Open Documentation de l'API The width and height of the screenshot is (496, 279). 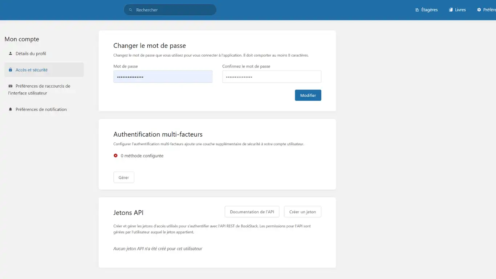click(252, 212)
